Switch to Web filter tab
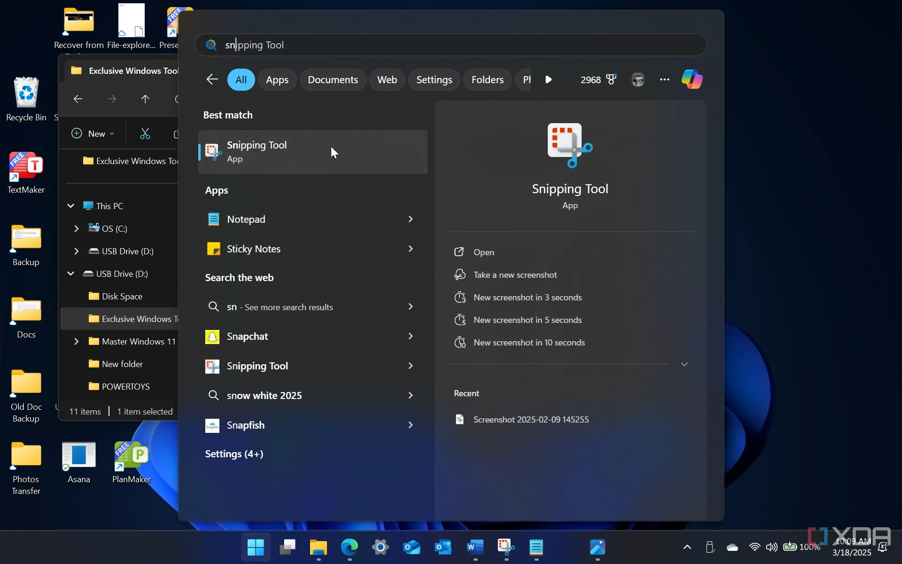The width and height of the screenshot is (902, 564). pyautogui.click(x=387, y=79)
